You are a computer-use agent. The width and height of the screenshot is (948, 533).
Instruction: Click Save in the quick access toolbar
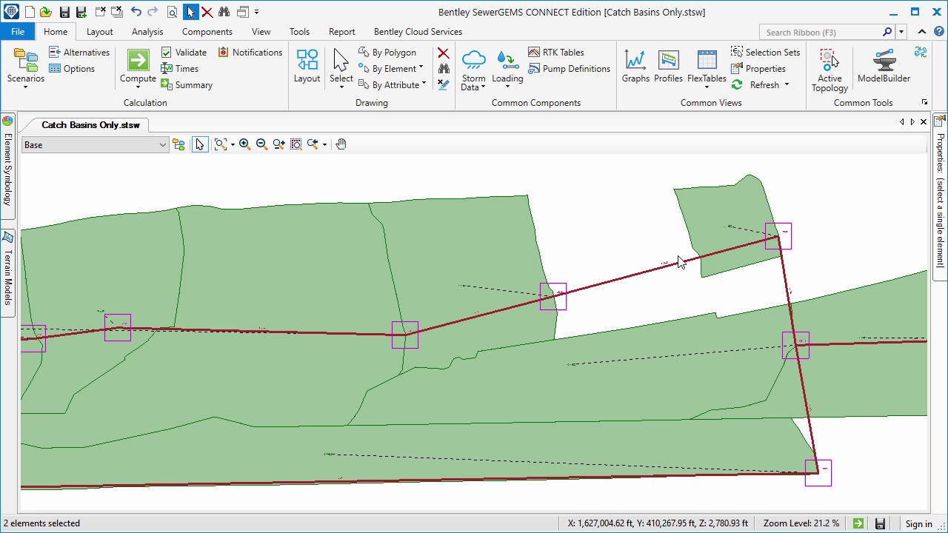(x=64, y=12)
